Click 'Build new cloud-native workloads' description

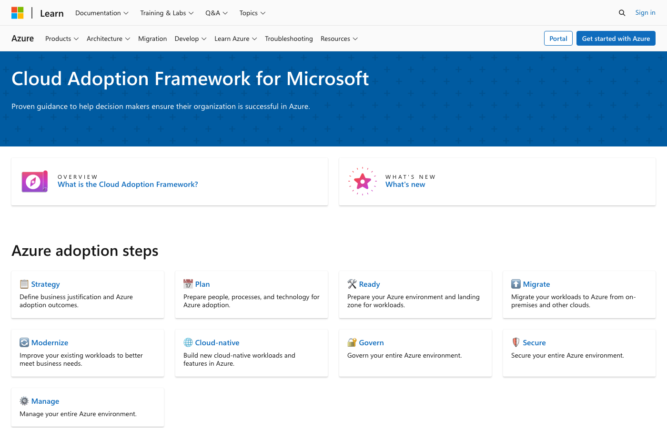pos(239,360)
